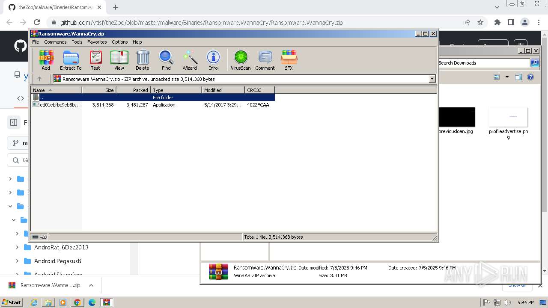The width and height of the screenshot is (548, 308).
Task: Open Explorer help question mark icon
Action: [530, 77]
